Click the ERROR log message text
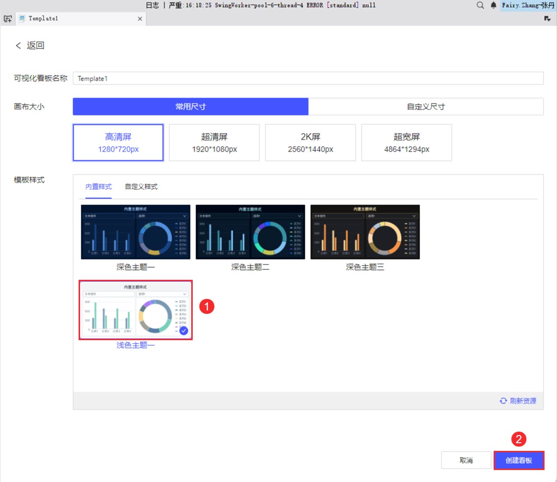 click(272, 5)
